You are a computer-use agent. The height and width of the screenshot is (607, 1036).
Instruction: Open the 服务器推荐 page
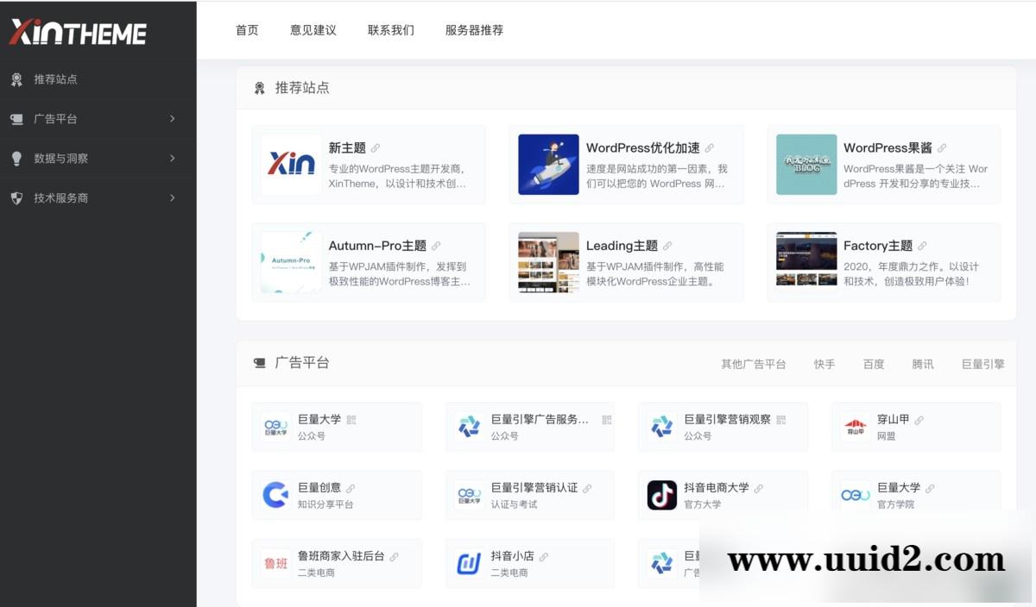473,30
